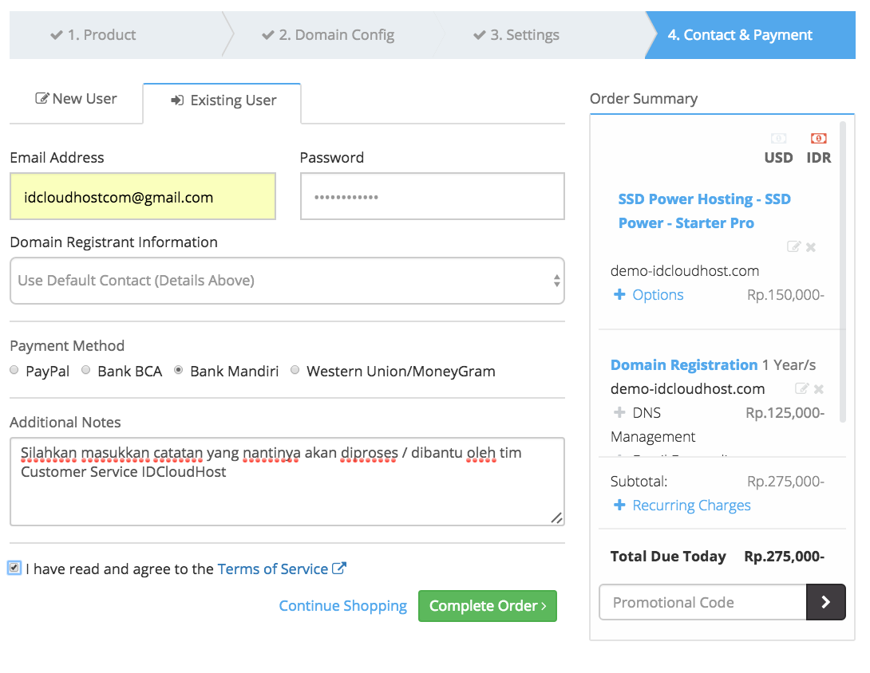The width and height of the screenshot is (870, 673).
Task: Click the Complete Order button
Action: tap(487, 606)
